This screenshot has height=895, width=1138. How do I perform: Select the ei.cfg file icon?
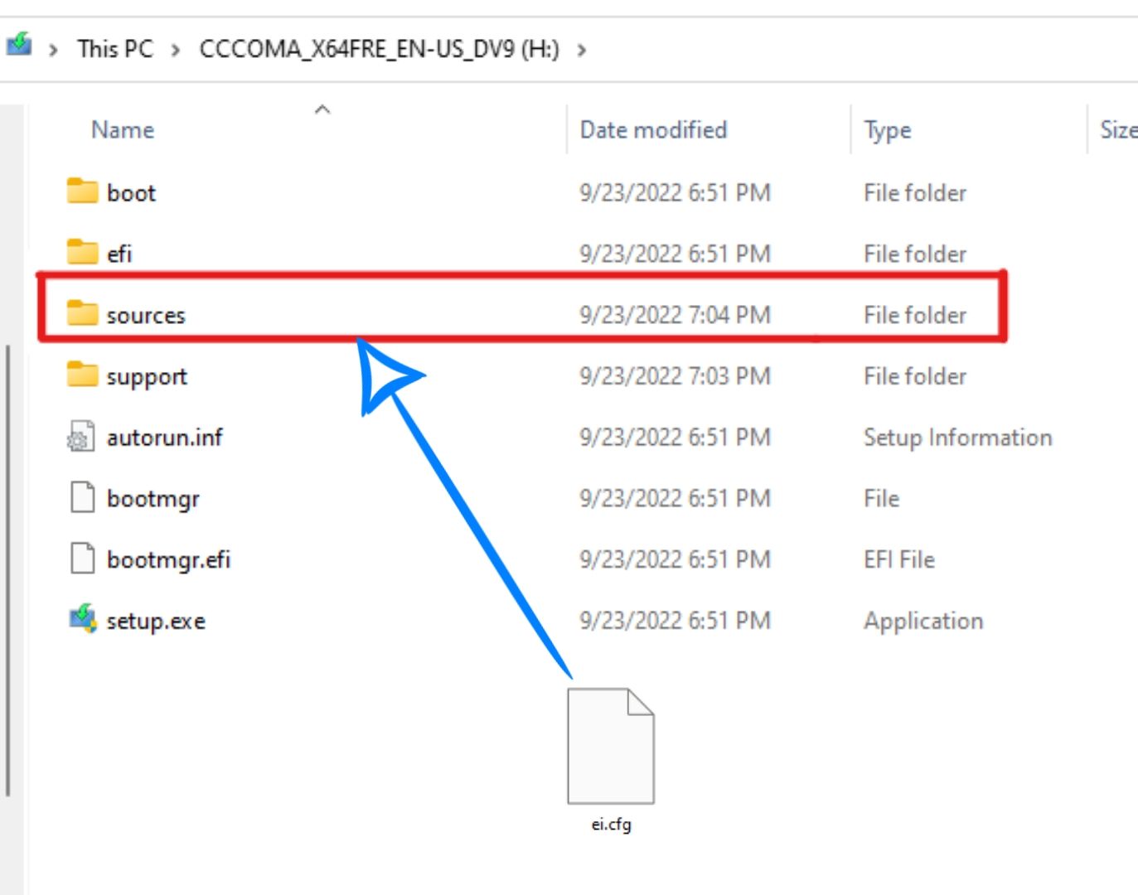611,746
